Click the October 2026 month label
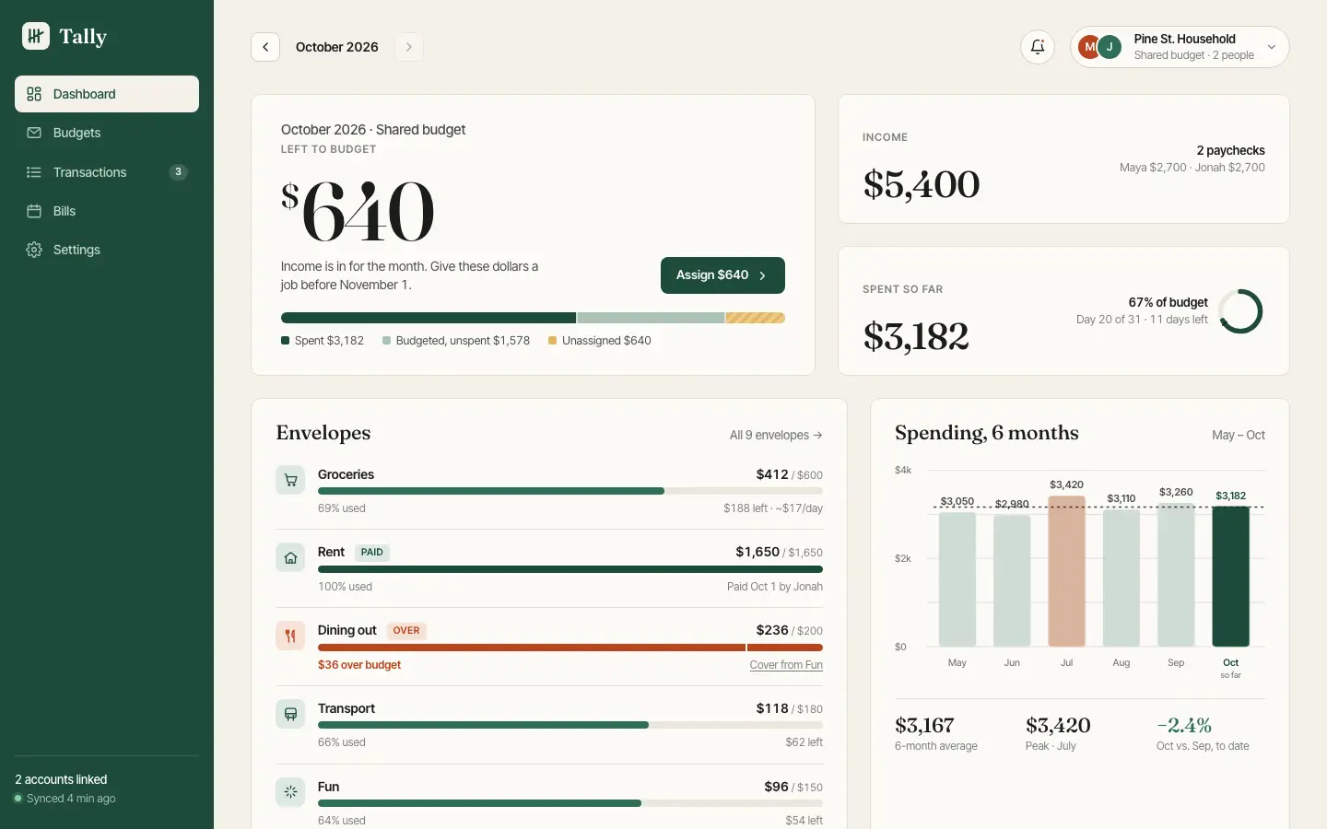1327x829 pixels. [337, 47]
